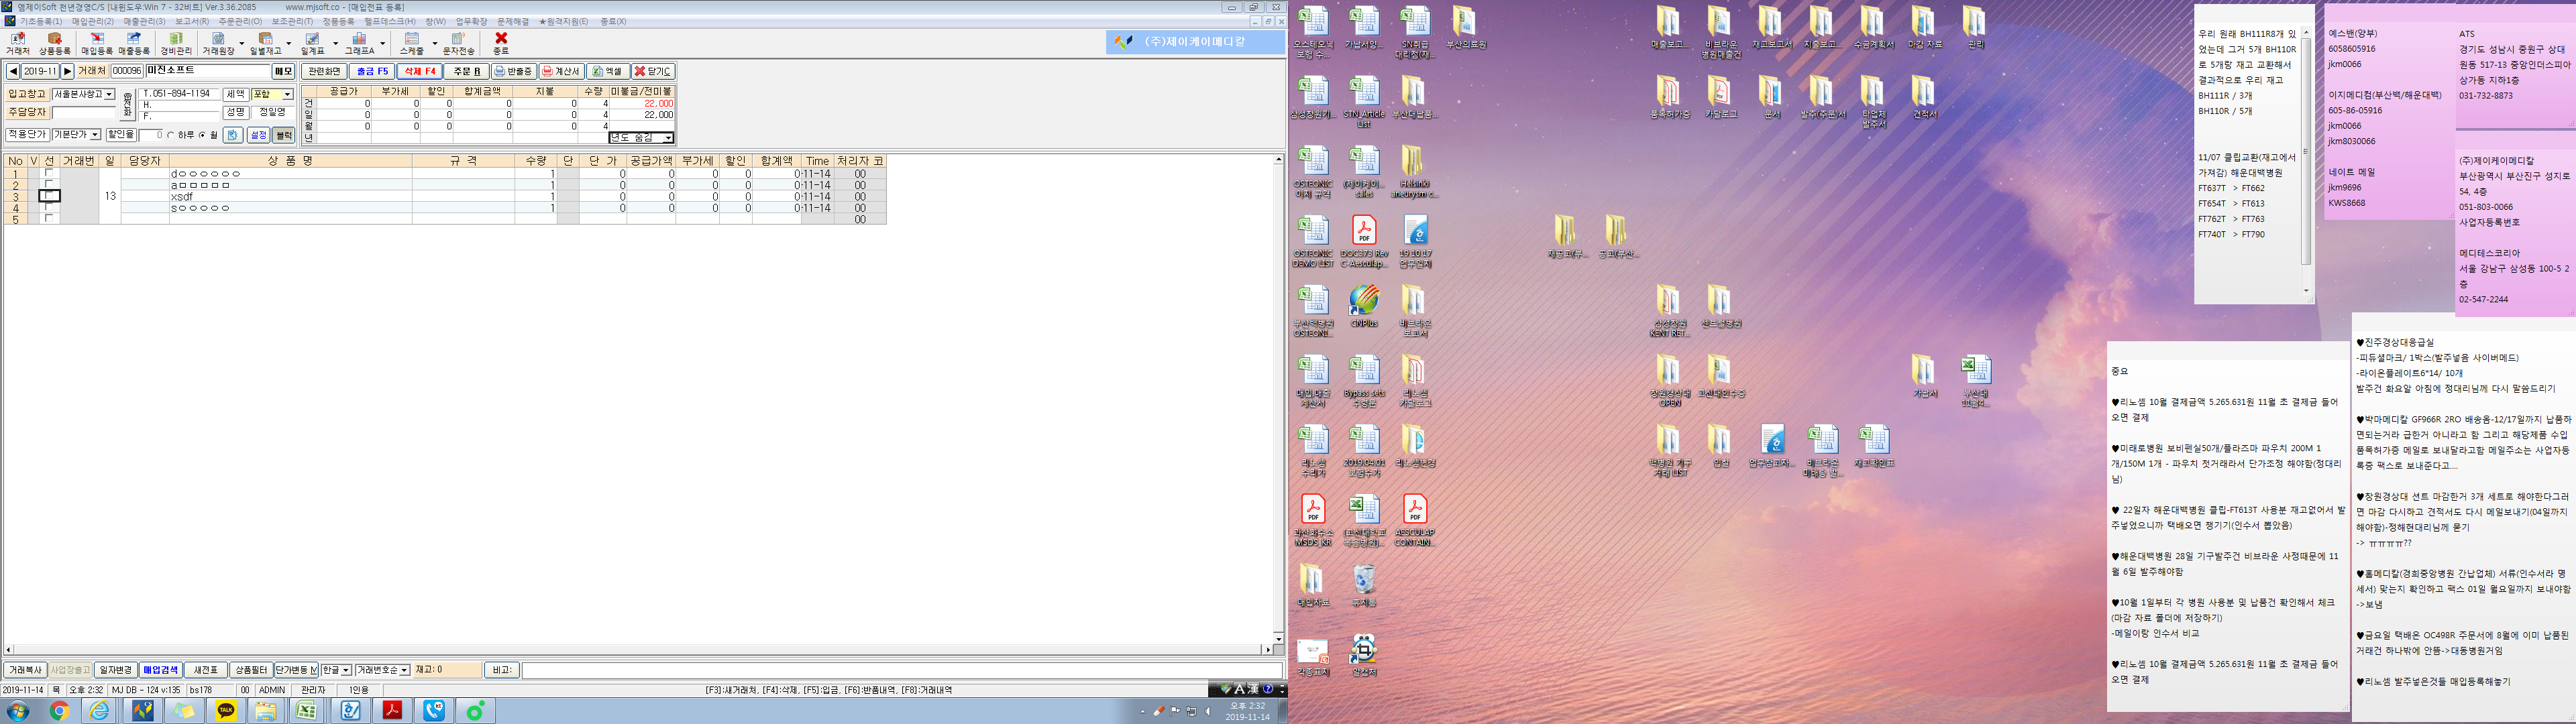This screenshot has height=724, width=2576.
Task: Click the 주담당자 input field
Action: point(85,113)
